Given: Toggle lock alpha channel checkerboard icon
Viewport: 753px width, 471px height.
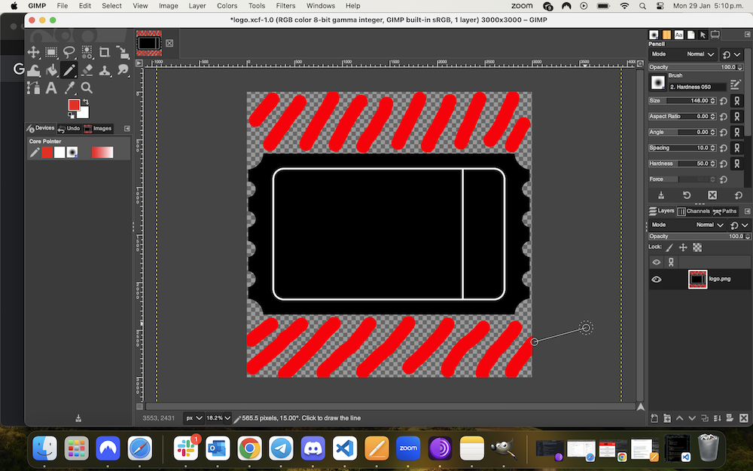Looking at the screenshot, I should [697, 247].
